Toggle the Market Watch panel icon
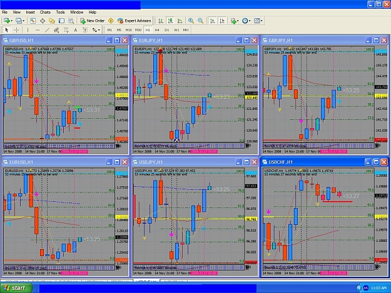This screenshot has height=293, width=391. pyautogui.click(x=33, y=21)
